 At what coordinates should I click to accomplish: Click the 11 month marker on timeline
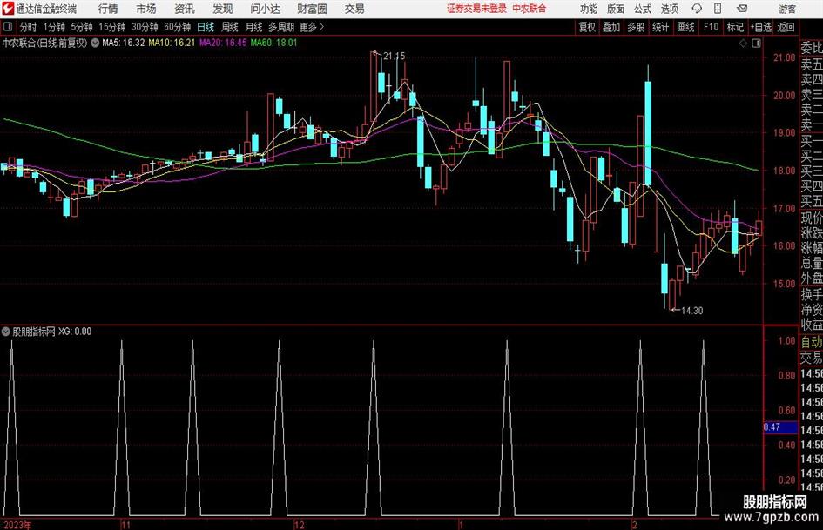click(125, 524)
